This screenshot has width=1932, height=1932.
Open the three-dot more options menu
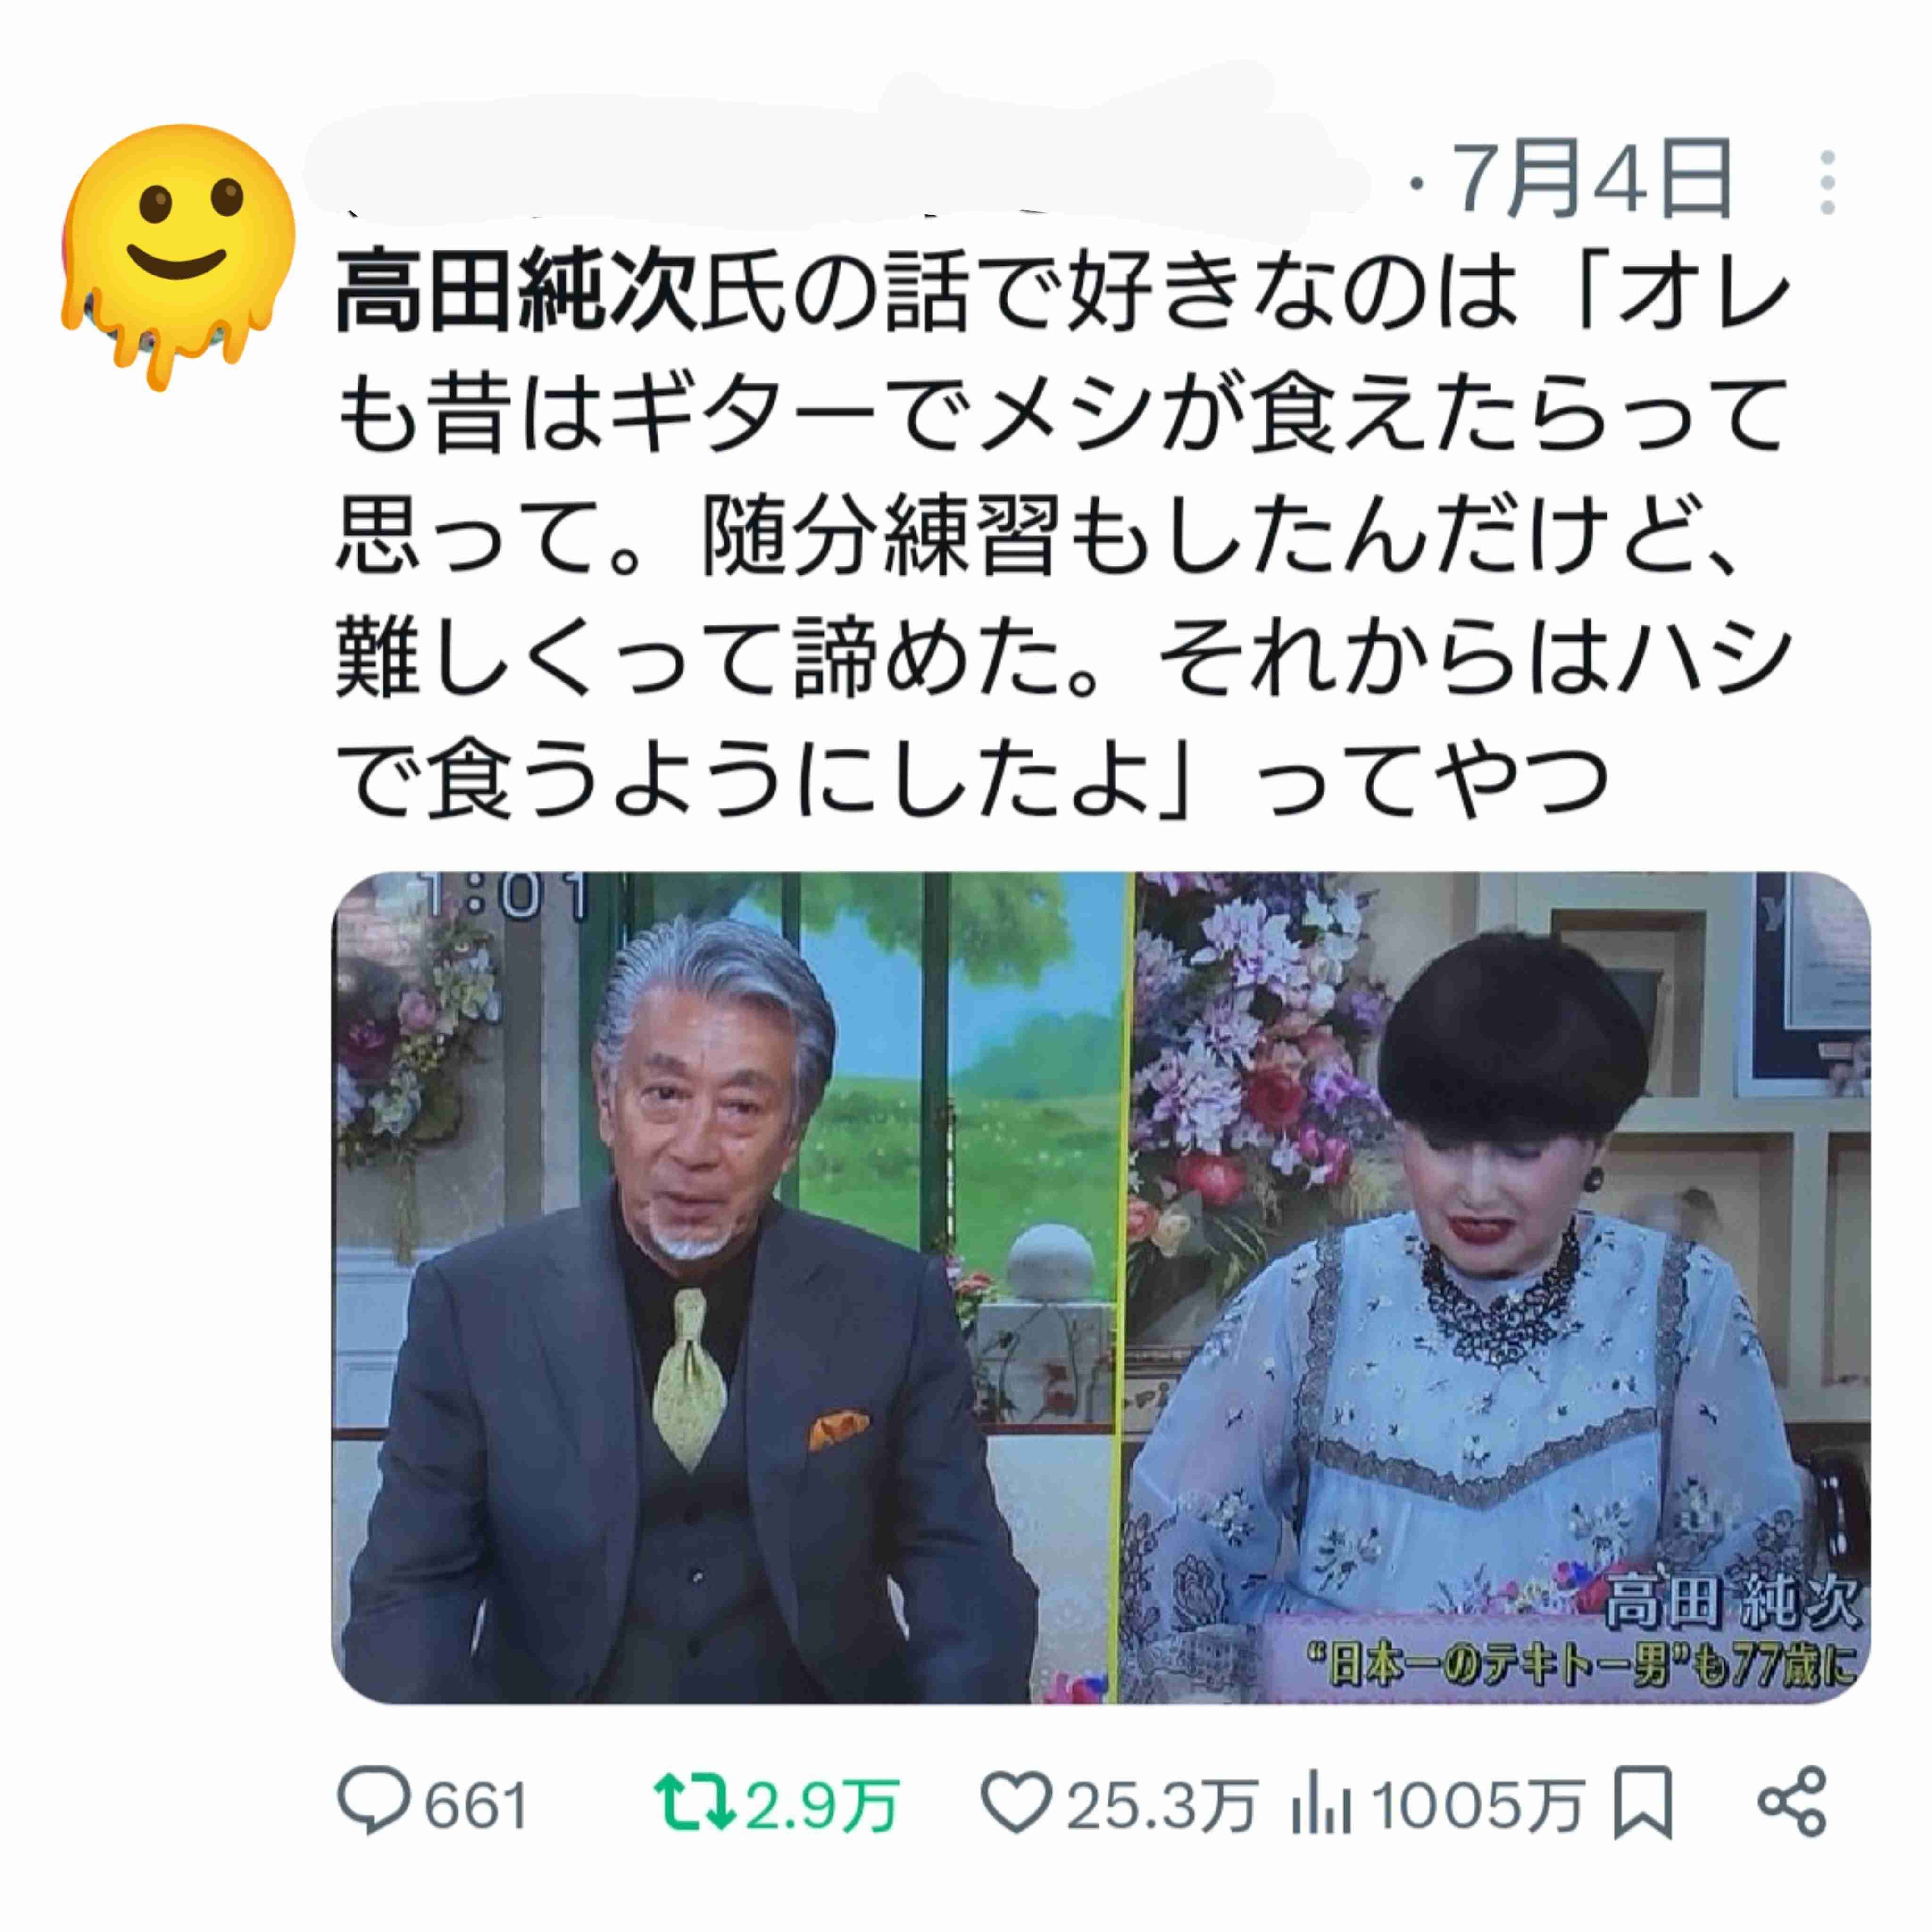click(1827, 183)
